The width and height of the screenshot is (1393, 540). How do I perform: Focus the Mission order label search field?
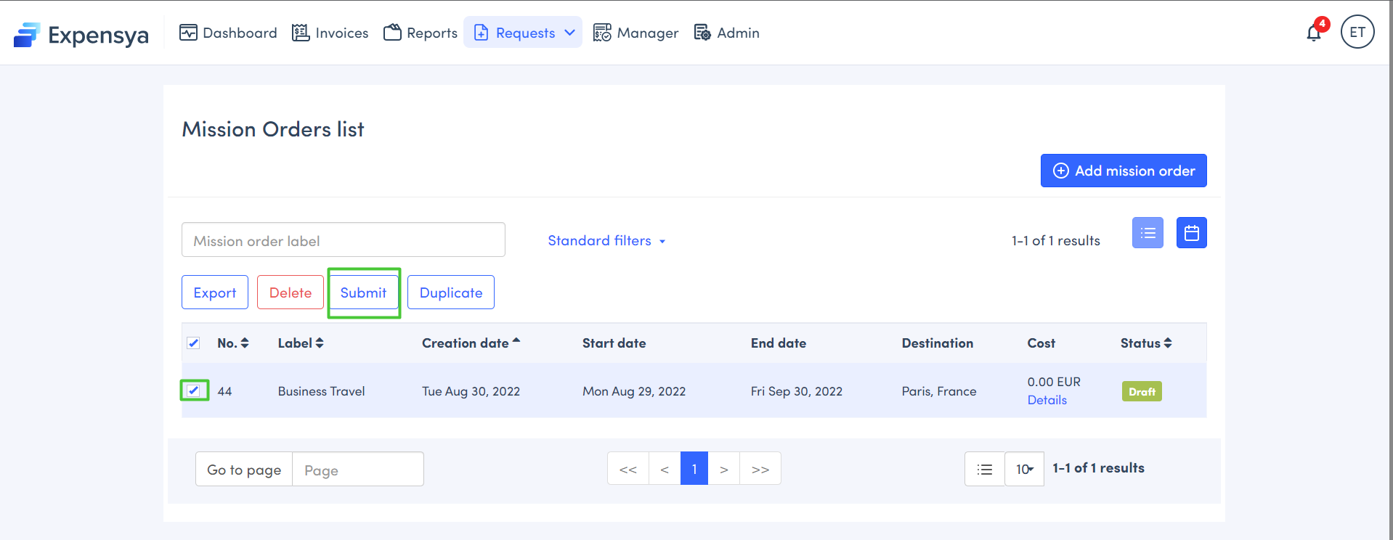[x=343, y=240]
